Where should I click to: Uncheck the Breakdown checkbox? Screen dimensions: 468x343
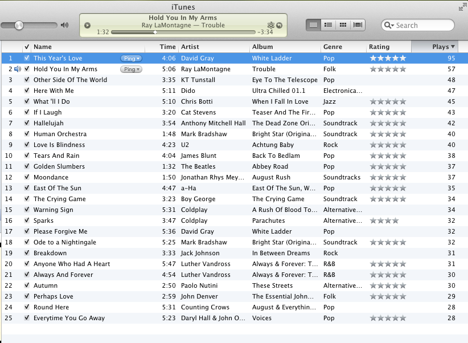(27, 253)
